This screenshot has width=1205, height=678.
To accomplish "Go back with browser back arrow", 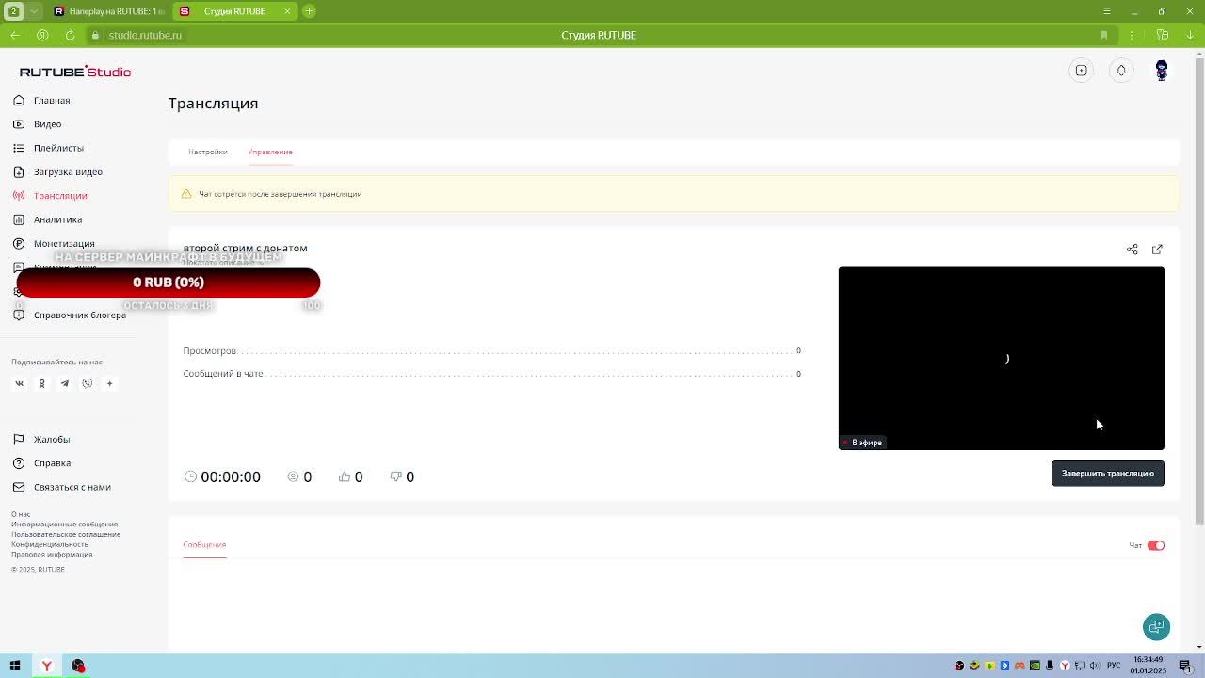I will point(15,35).
